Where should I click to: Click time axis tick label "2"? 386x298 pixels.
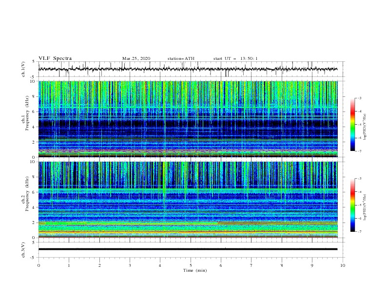click(99, 265)
